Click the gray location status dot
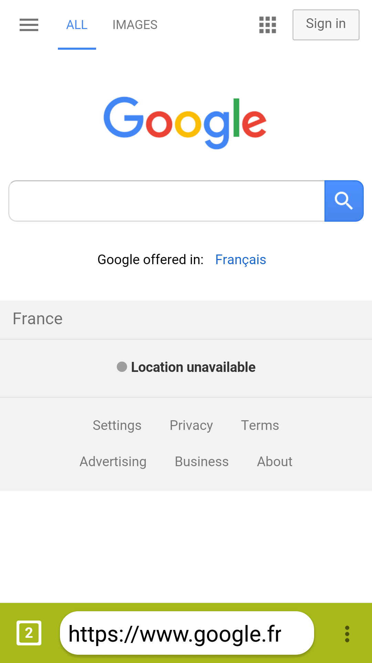Image resolution: width=372 pixels, height=663 pixels. [x=122, y=367]
